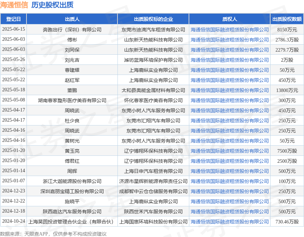Select company 潍坊蓝海环境保护有限公司
This screenshot has height=237, width=304.
(153, 60)
